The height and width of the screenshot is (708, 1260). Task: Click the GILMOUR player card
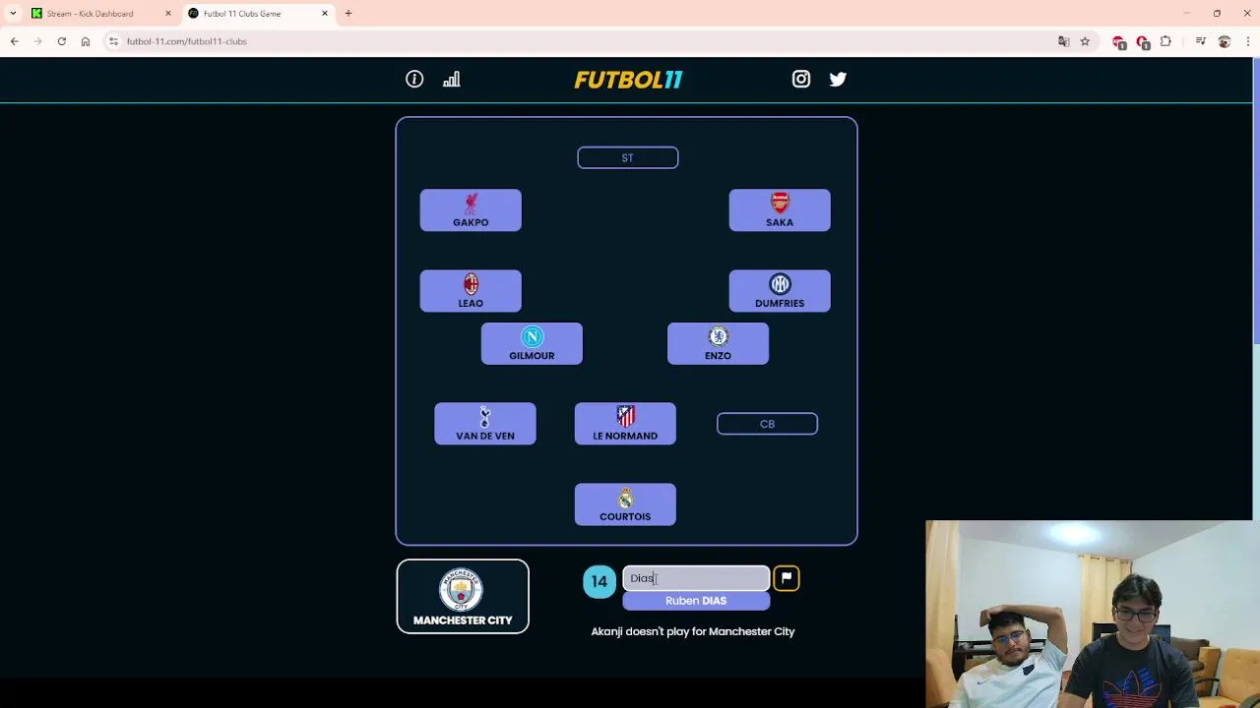(532, 343)
